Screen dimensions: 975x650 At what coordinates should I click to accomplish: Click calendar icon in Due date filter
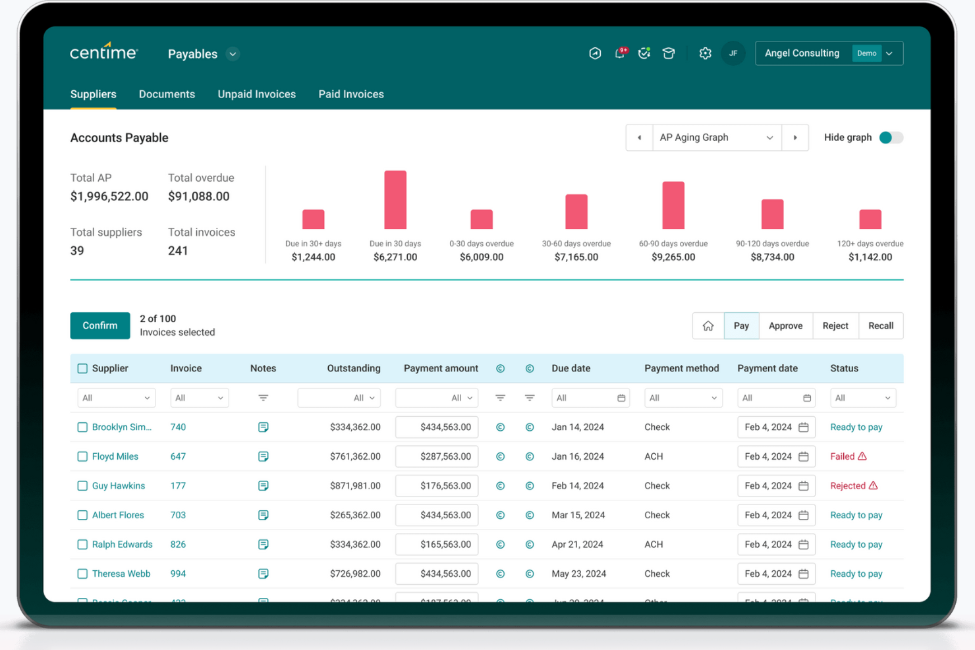coord(621,398)
